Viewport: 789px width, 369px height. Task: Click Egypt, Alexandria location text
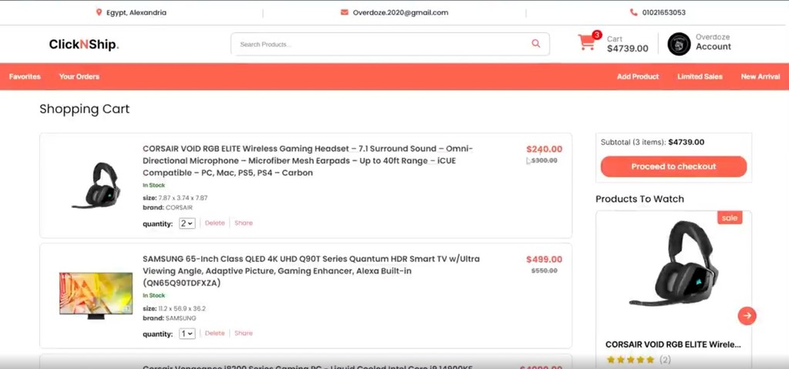pyautogui.click(x=136, y=12)
